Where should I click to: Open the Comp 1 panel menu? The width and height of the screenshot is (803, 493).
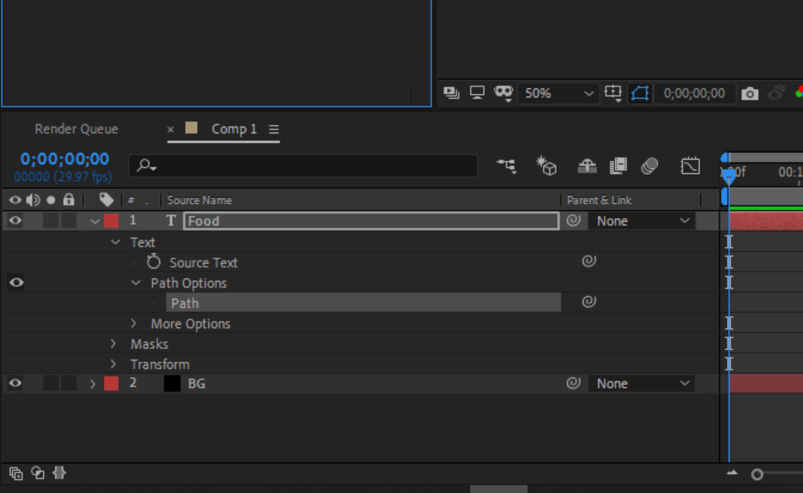tap(274, 129)
